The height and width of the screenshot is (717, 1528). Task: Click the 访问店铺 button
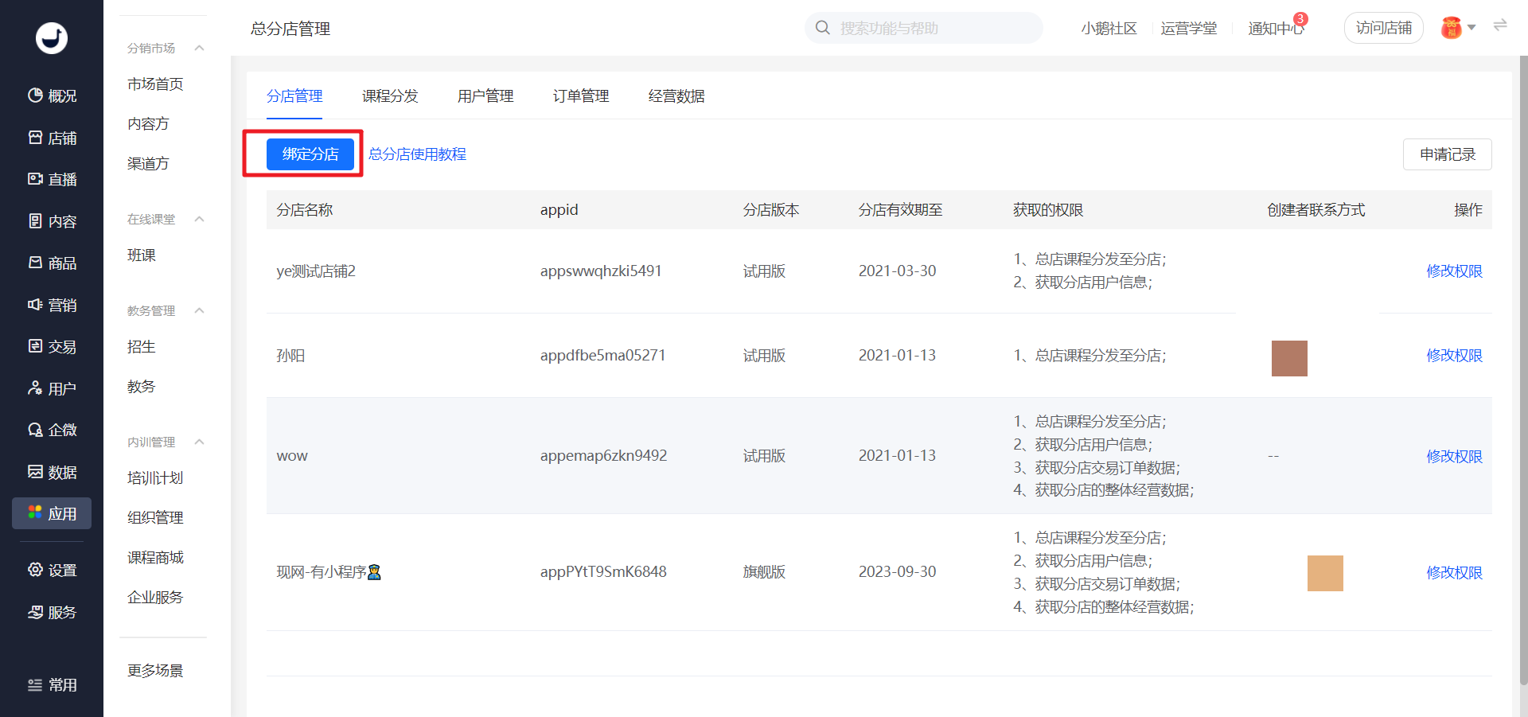pyautogui.click(x=1384, y=28)
